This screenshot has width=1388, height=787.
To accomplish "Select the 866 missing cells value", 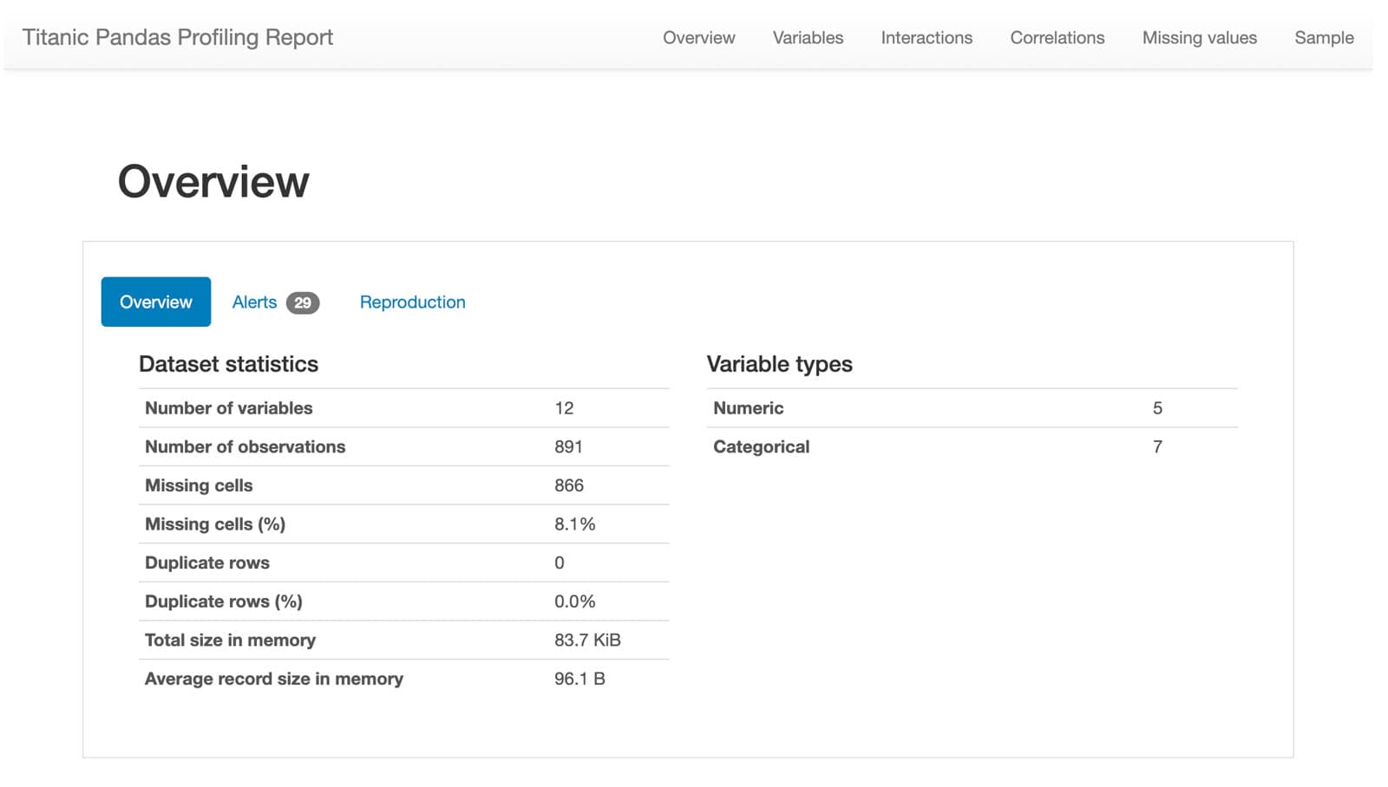I will click(x=569, y=485).
